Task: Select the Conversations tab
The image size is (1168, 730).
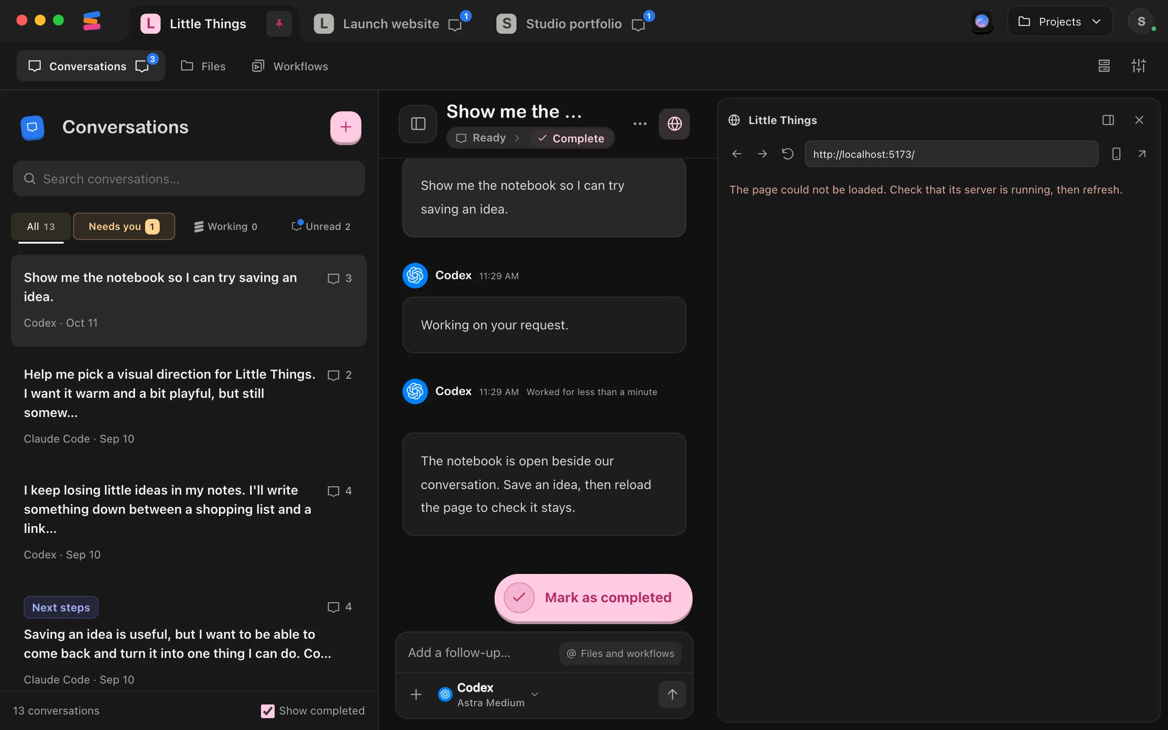Action: click(x=91, y=66)
